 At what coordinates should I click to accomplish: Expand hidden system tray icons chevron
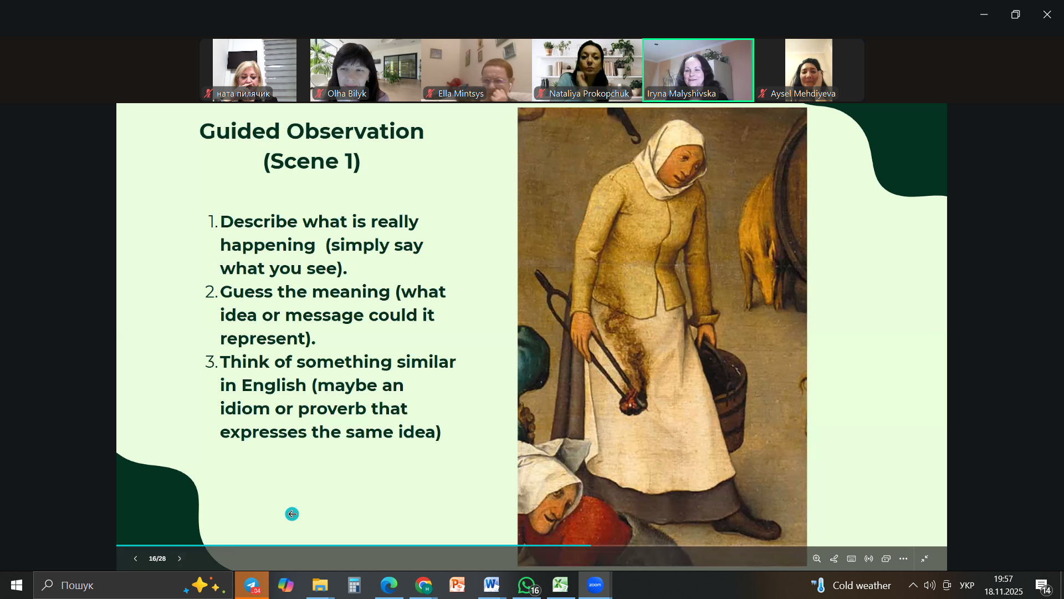point(913,585)
